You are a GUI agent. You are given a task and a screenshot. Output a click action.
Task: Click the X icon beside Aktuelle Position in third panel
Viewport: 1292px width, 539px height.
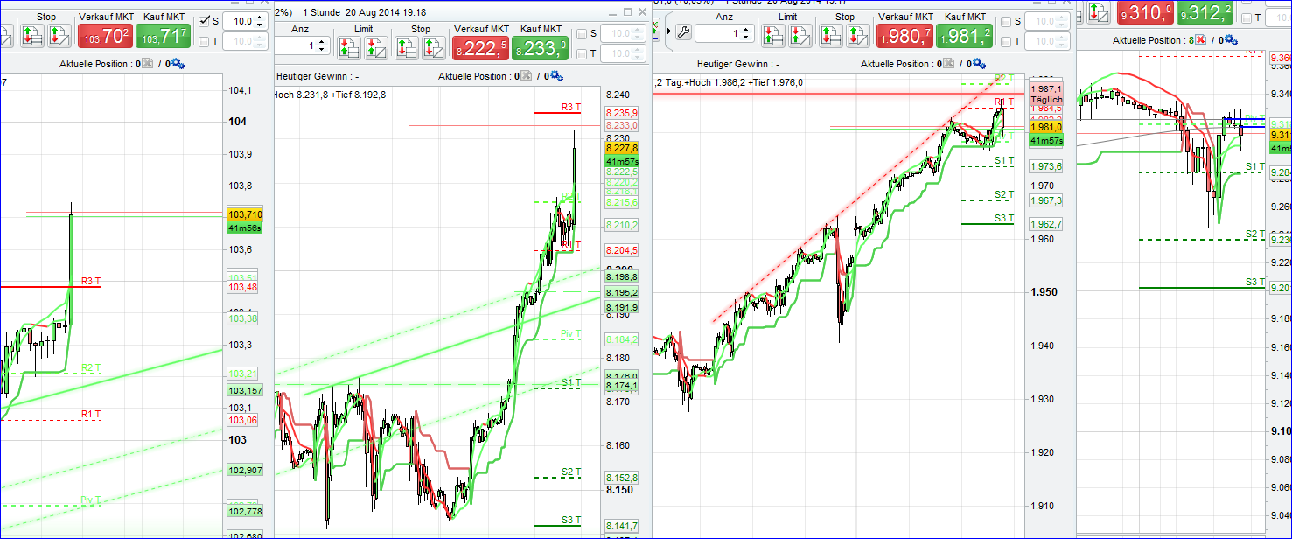[948, 62]
